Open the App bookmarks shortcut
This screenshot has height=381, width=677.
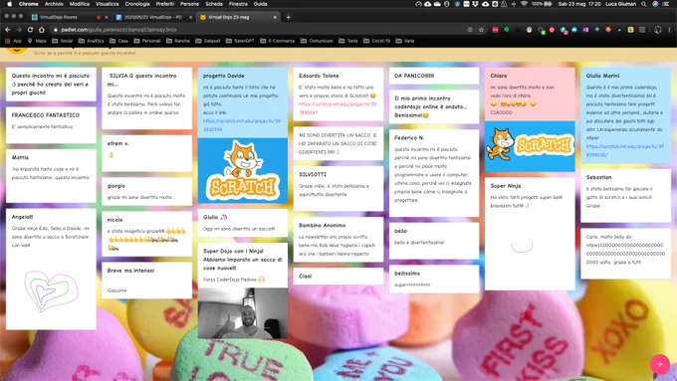13,41
